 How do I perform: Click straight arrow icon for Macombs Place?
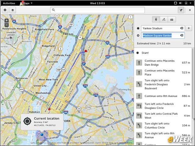coord(139,72)
